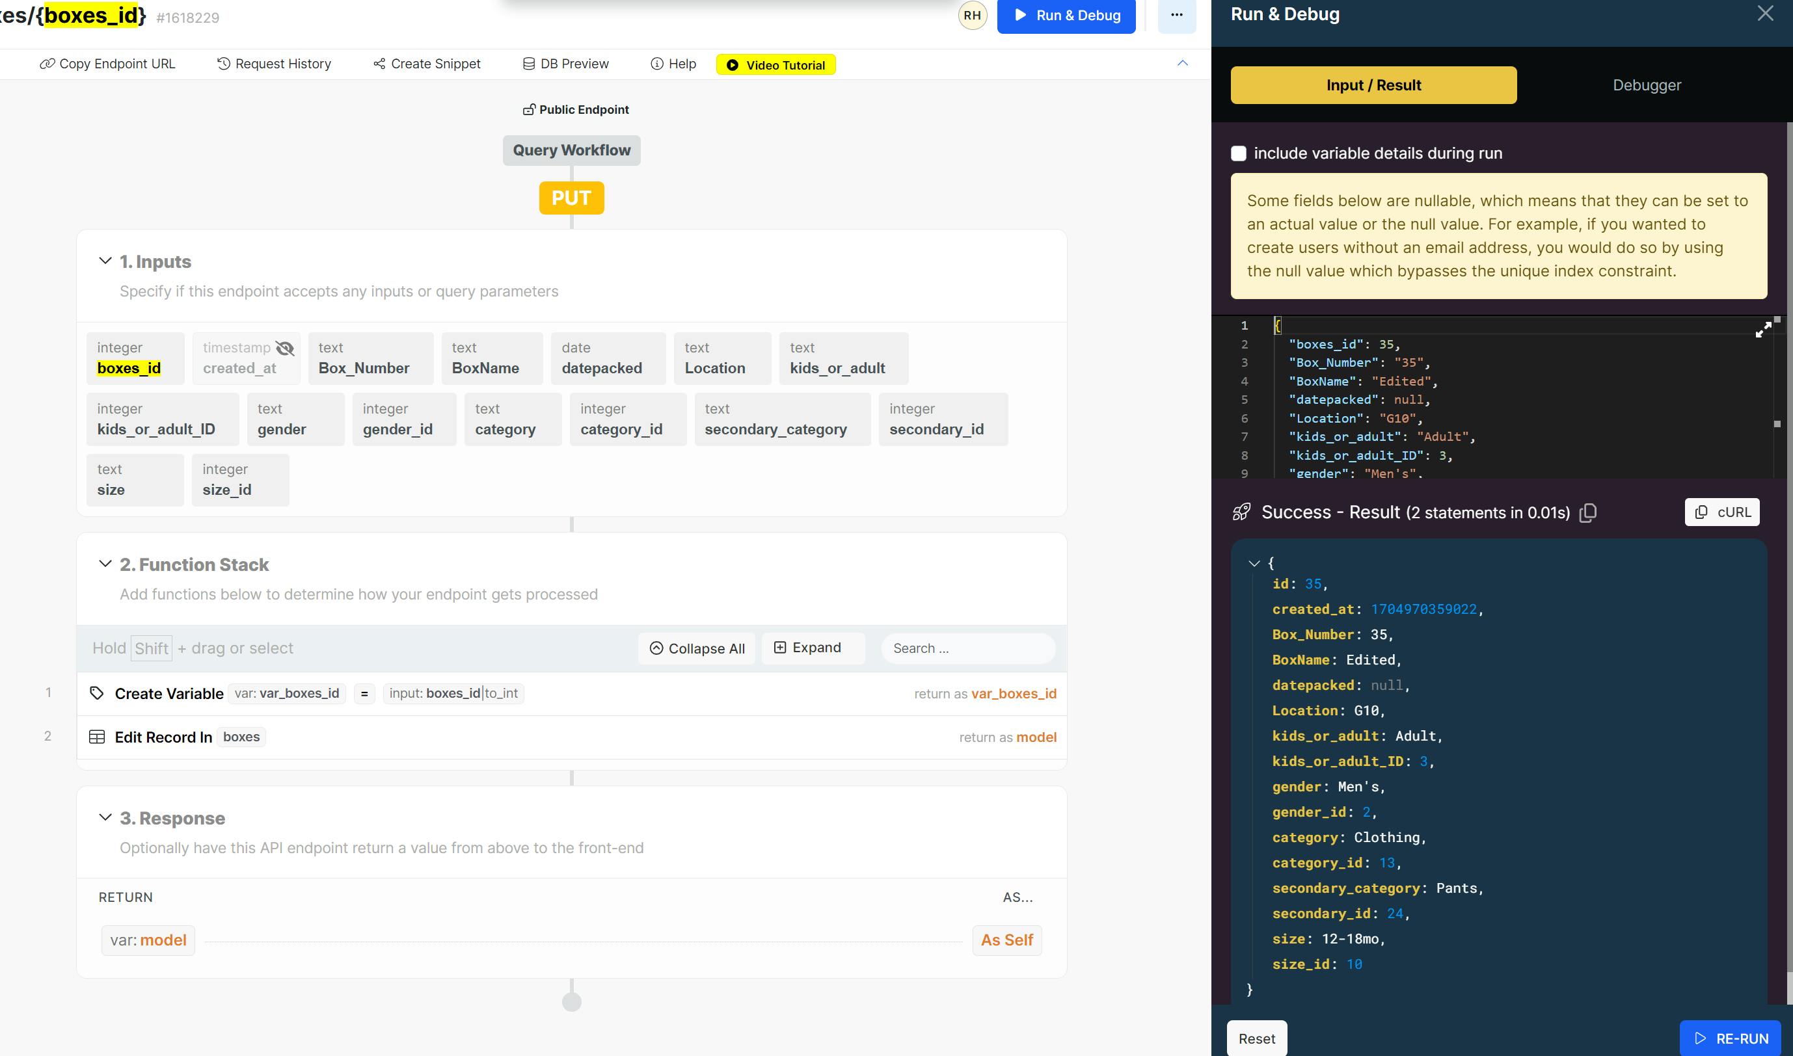Click the Create Snippet share icon
The width and height of the screenshot is (1793, 1056).
click(379, 64)
